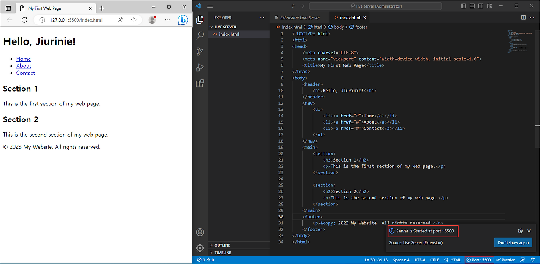Image resolution: width=540 pixels, height=264 pixels.
Task: Click the Prettier status bar item
Action: pos(505,260)
